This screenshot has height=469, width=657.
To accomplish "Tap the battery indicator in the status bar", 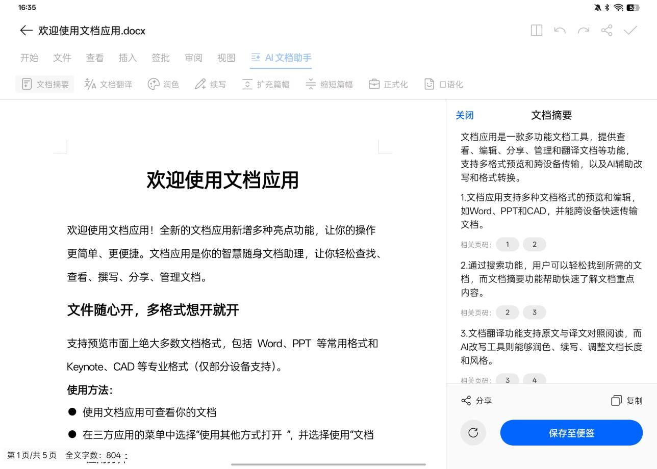I will [x=633, y=8].
